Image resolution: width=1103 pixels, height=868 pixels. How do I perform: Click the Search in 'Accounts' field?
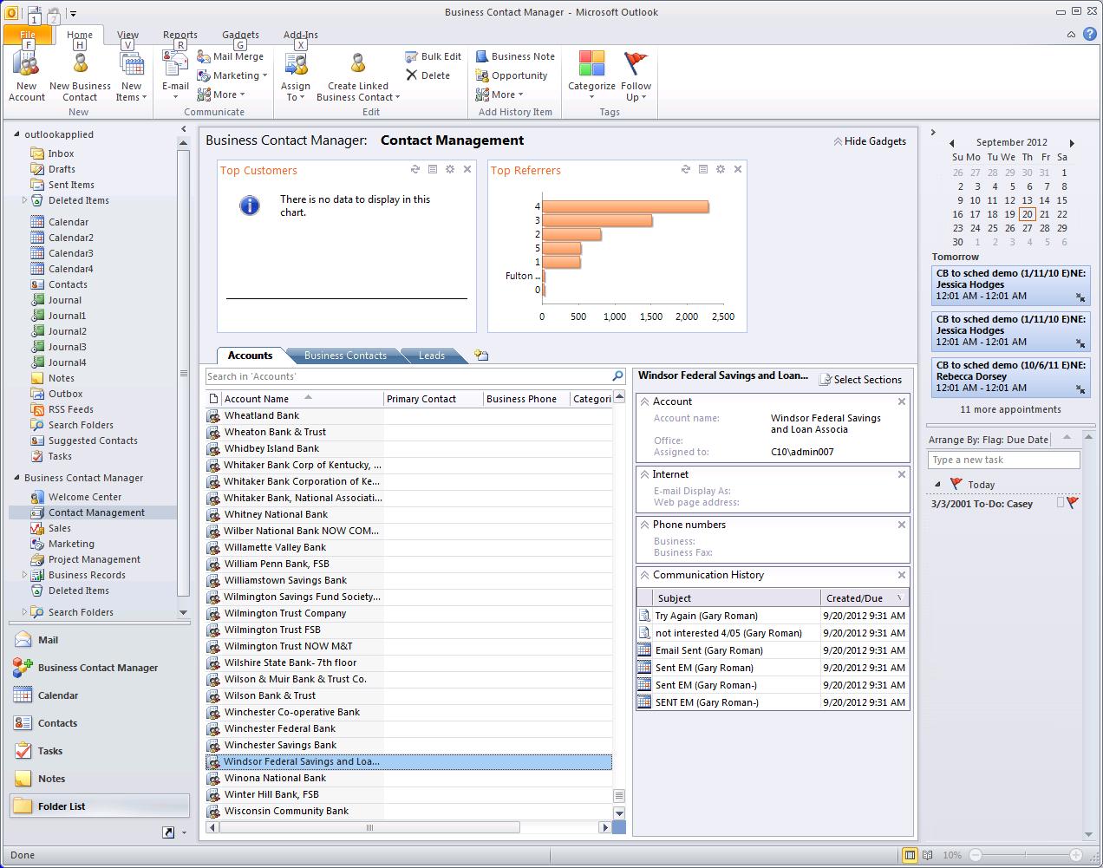(408, 376)
